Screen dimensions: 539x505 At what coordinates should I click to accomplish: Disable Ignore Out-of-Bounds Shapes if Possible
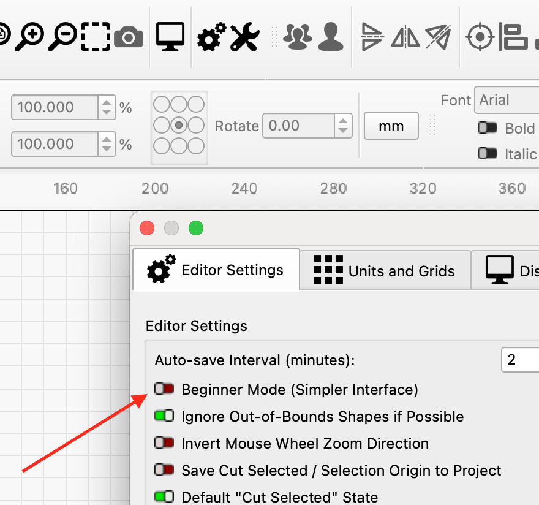(x=164, y=416)
